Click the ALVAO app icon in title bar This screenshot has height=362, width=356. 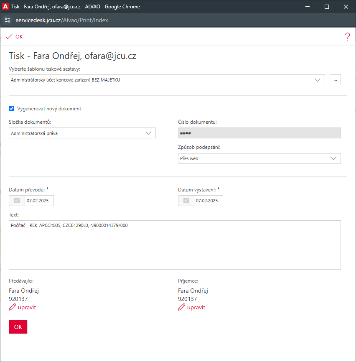click(6, 6)
